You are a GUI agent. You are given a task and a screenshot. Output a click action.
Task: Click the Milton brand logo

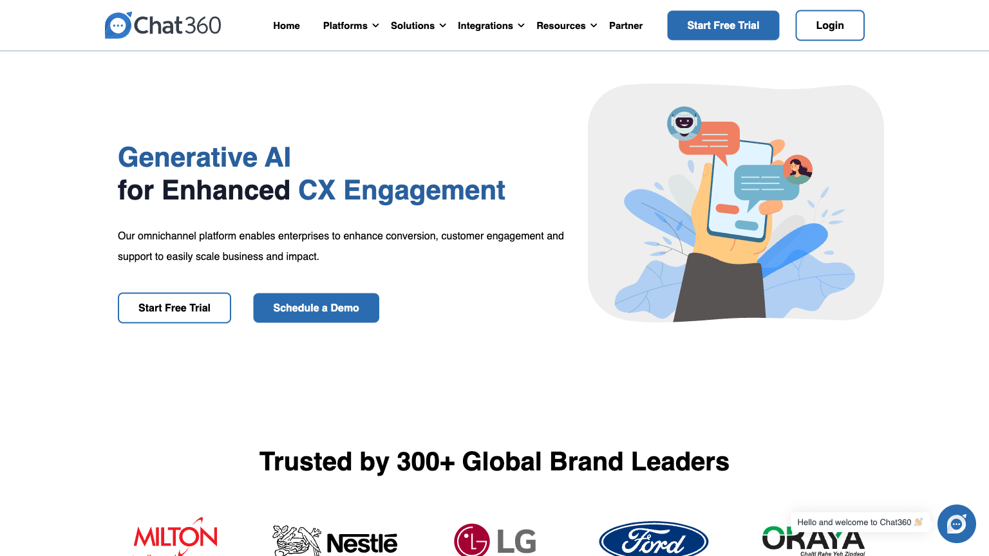pos(175,537)
